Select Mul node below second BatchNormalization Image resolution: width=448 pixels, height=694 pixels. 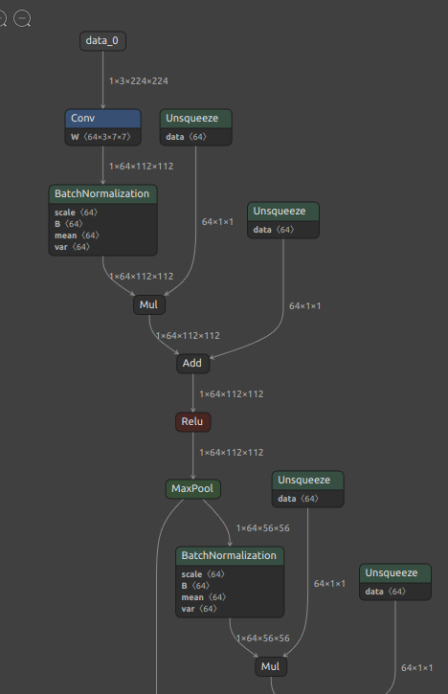271,667
